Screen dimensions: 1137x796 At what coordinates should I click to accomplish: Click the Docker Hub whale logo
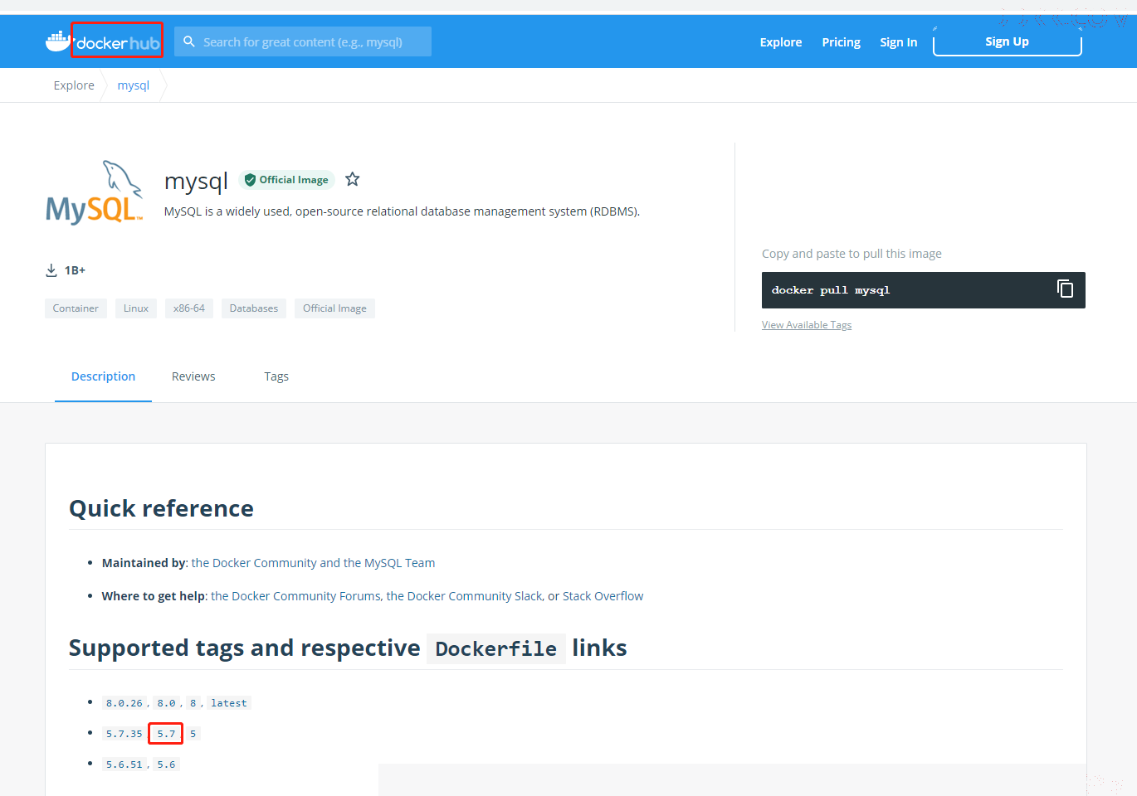[58, 41]
